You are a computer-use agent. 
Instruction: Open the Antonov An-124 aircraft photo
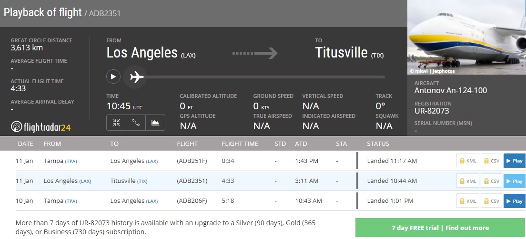pos(466,38)
